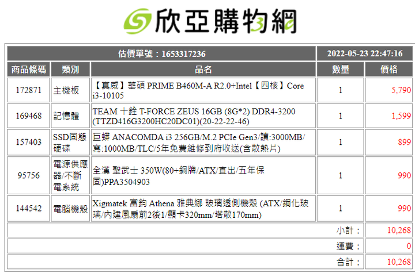Select quote number 1653317236 header
415x273 pixels.
tap(161, 53)
